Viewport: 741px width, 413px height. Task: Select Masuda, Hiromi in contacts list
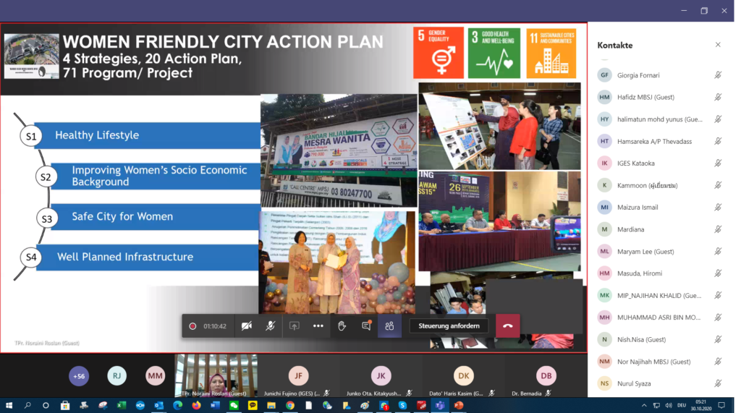pyautogui.click(x=640, y=273)
